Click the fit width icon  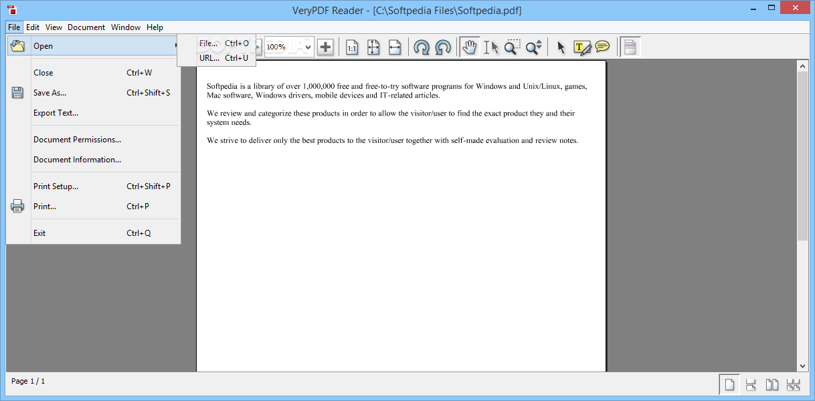click(x=395, y=47)
